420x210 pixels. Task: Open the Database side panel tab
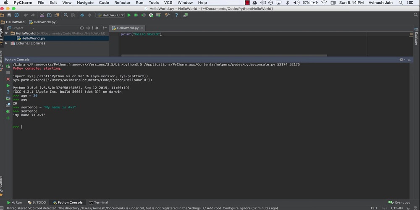click(x=417, y=36)
